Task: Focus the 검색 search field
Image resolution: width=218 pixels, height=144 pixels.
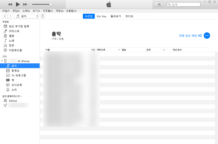Action: click(183, 4)
